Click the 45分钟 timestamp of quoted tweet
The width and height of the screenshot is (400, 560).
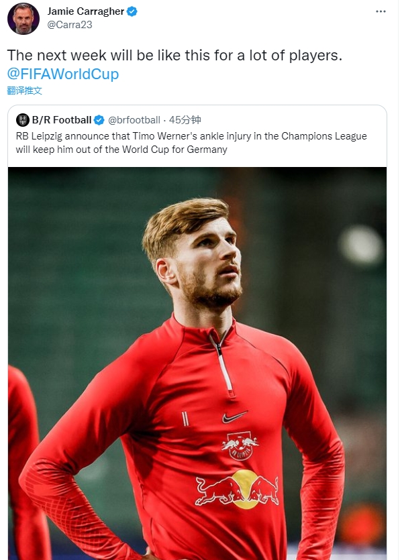(185, 120)
